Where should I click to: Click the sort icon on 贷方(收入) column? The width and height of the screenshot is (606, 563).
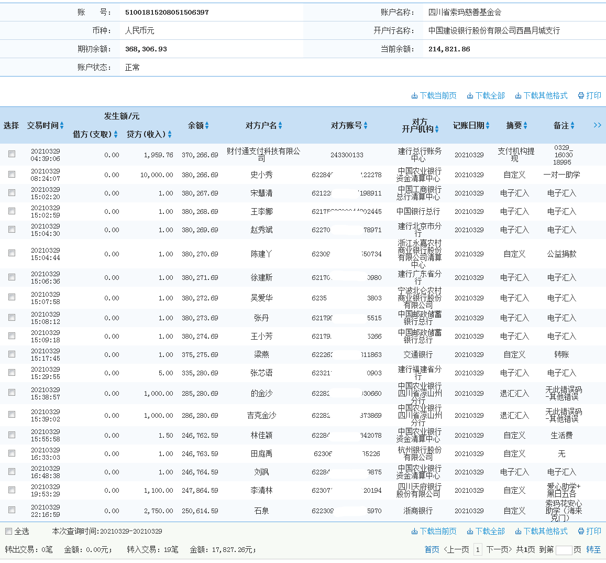pos(170,134)
